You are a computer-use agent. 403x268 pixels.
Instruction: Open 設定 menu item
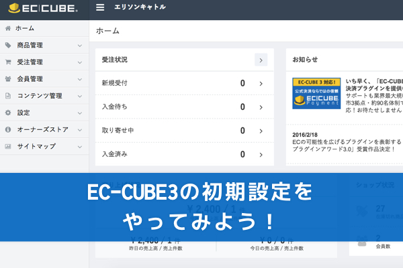[44, 113]
